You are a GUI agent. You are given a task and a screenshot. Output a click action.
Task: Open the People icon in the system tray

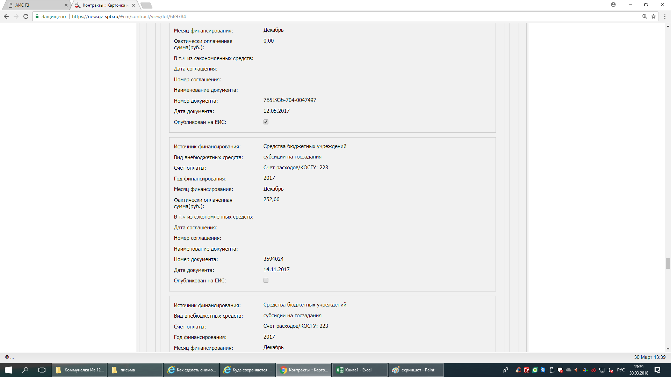point(505,370)
